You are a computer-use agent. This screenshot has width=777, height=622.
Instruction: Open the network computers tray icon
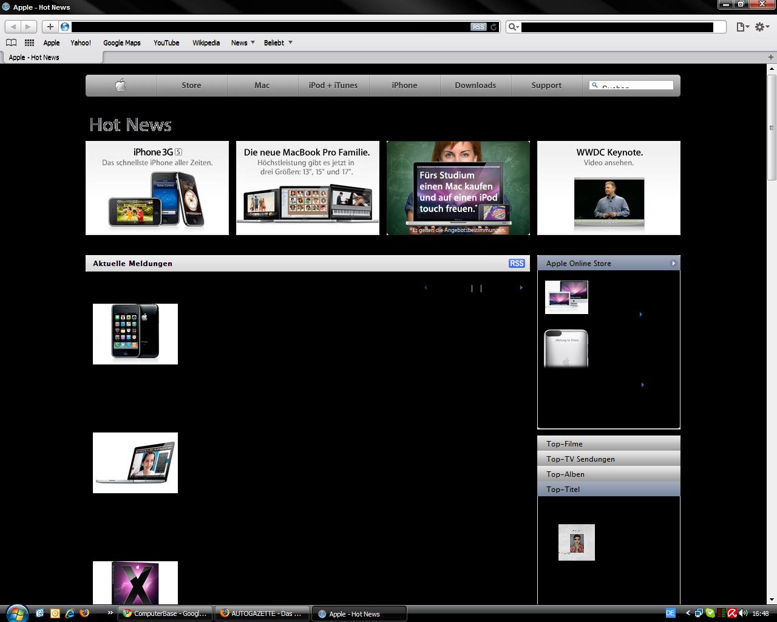coord(699,613)
